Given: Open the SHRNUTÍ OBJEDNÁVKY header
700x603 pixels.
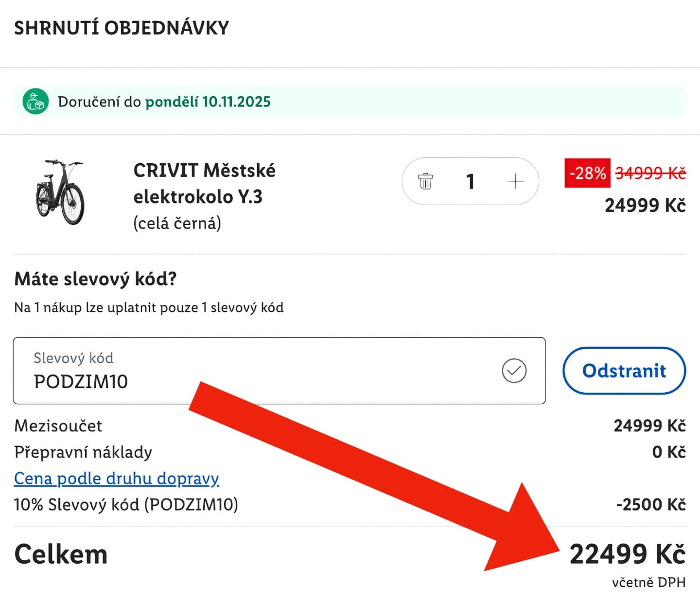Looking at the screenshot, I should pos(121,28).
